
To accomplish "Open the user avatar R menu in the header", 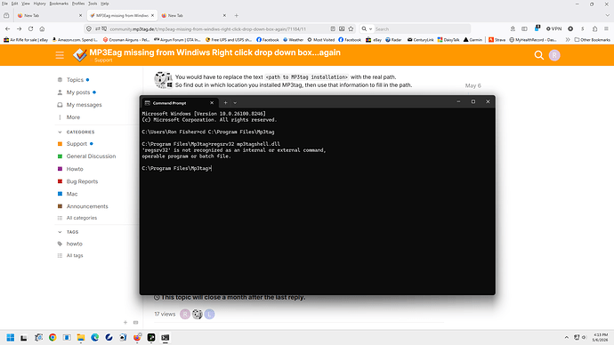I will [554, 55].
